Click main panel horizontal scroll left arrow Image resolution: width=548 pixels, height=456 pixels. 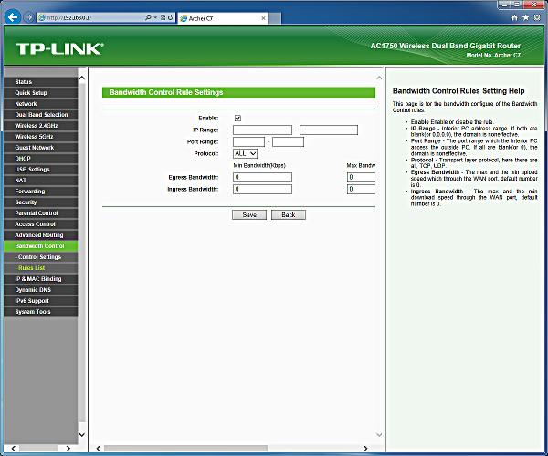(x=99, y=449)
